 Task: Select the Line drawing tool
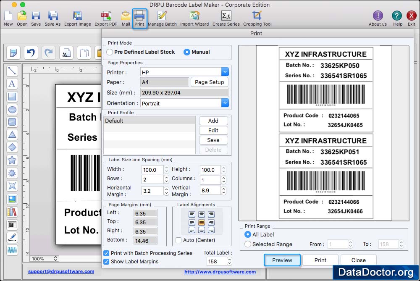pyautogui.click(x=12, y=71)
